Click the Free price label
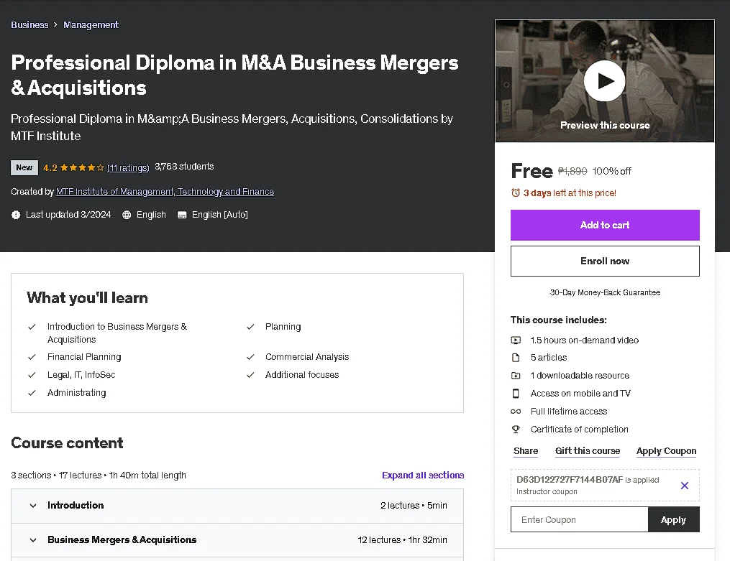The height and width of the screenshot is (561, 730). [x=531, y=171]
